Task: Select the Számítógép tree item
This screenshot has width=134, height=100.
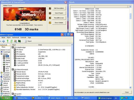Action: tap(6, 52)
